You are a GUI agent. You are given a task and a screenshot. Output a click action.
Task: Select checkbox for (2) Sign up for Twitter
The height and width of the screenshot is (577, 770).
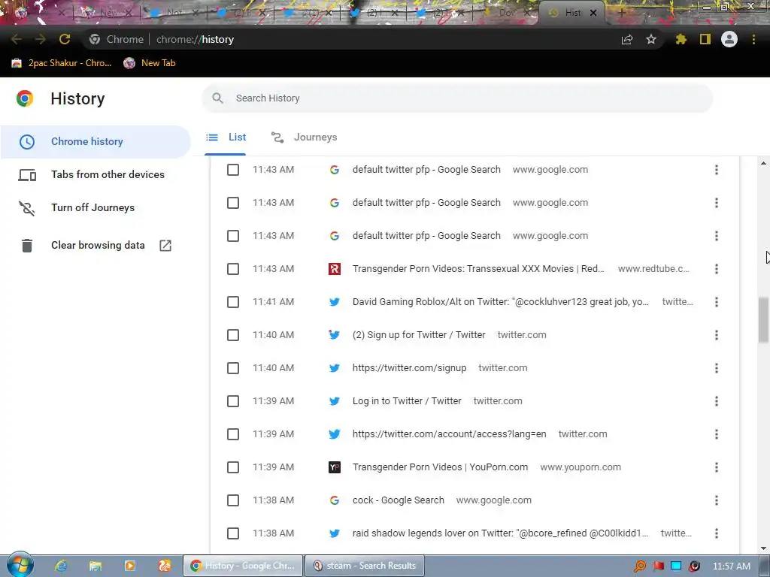[233, 335]
